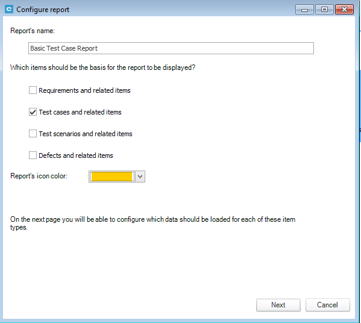
Task: Minimize the Configure report dialog
Action: [x=304, y=10]
